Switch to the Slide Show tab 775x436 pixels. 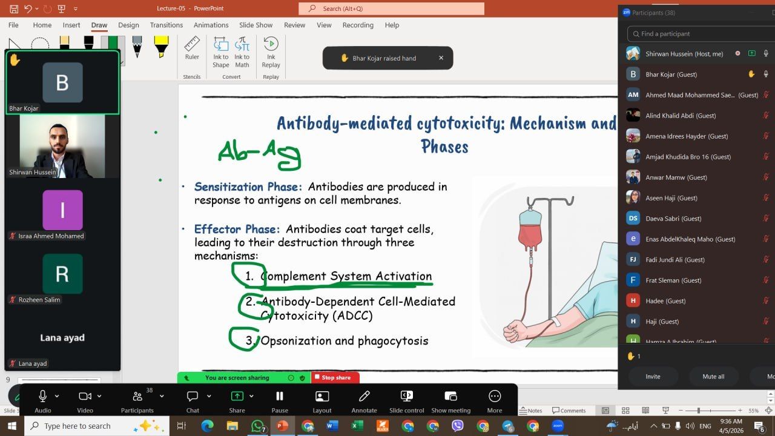point(256,25)
